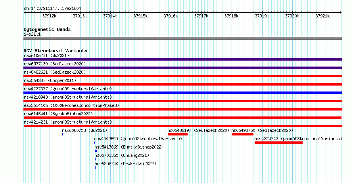Open the nsv564387 (Cooper2011) label
This screenshot has width=353, height=183.
point(50,80)
